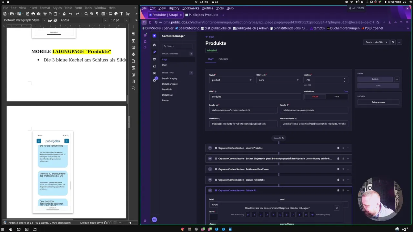Go Back via the Back link
This screenshot has width=413, height=232.
point(210,37)
